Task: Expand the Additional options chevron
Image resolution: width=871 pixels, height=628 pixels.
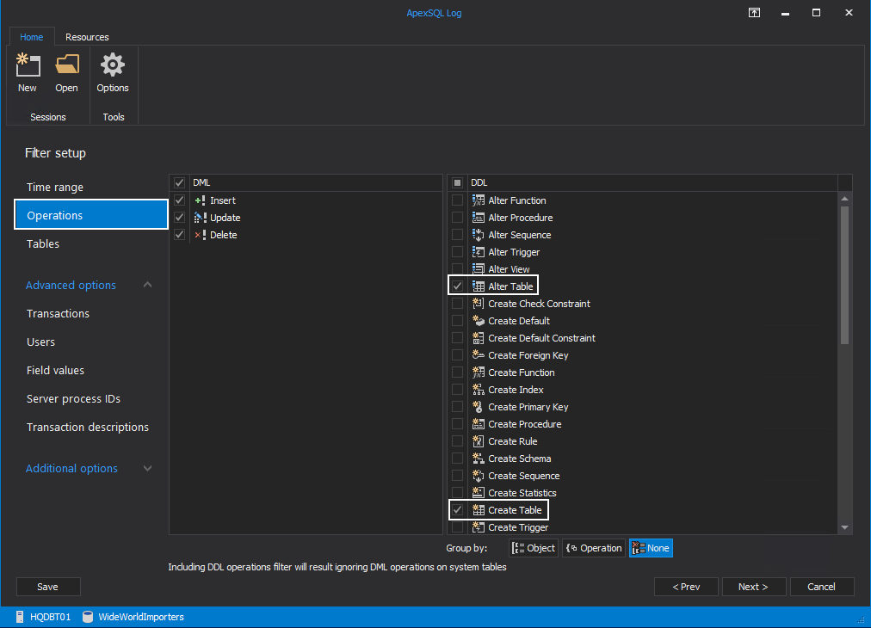Action: point(147,469)
